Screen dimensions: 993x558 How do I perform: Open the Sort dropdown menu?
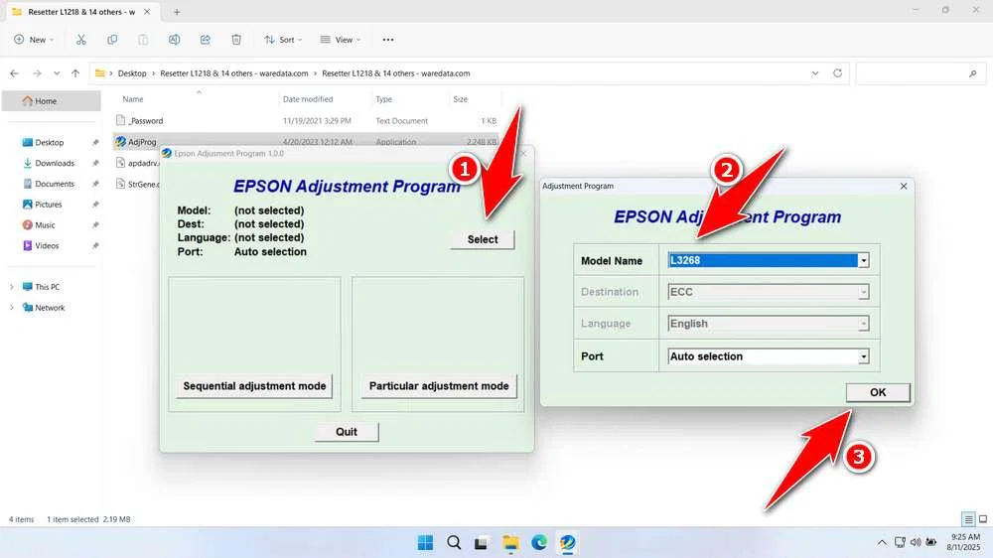point(283,40)
